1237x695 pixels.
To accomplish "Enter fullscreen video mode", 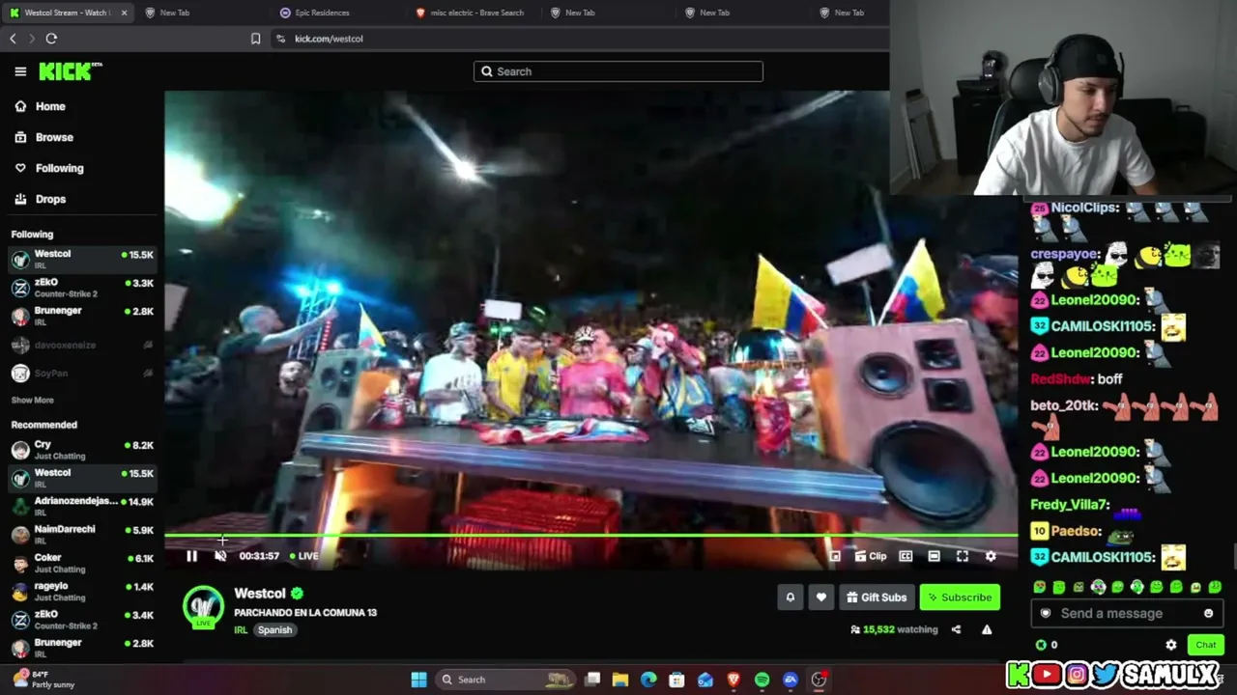I will coord(963,556).
